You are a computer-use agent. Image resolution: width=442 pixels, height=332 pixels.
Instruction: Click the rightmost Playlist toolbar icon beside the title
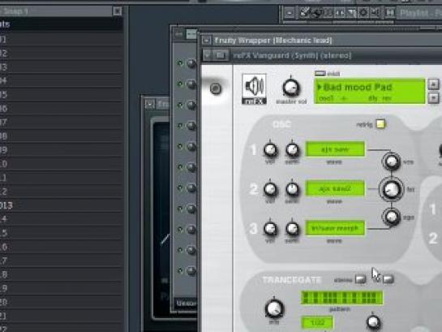tap(390, 12)
